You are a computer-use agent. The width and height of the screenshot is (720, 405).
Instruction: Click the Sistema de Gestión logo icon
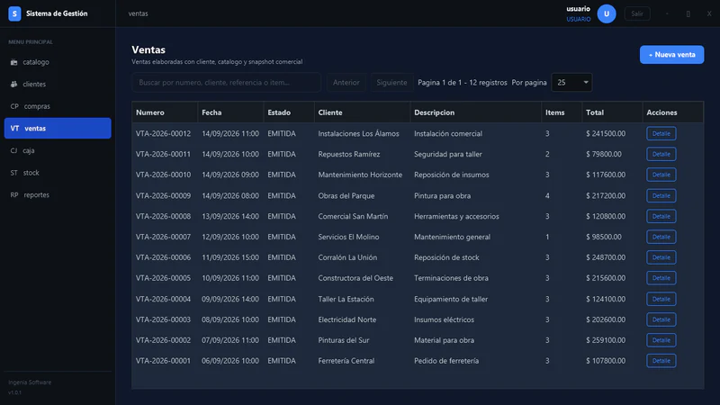pyautogui.click(x=14, y=13)
